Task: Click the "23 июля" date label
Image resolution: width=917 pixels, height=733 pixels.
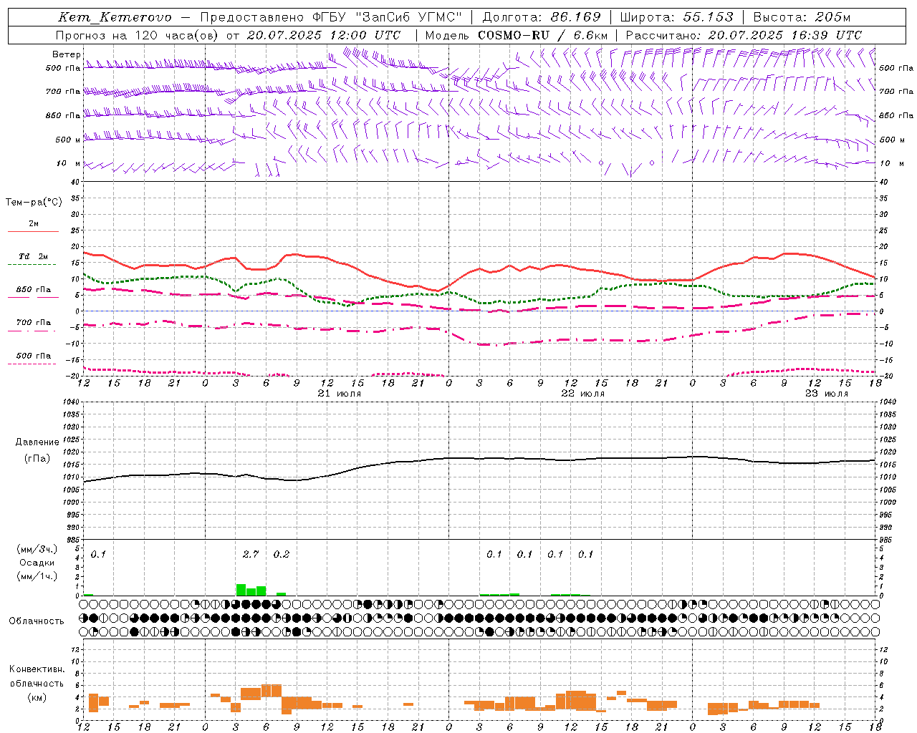Action: coord(827,394)
